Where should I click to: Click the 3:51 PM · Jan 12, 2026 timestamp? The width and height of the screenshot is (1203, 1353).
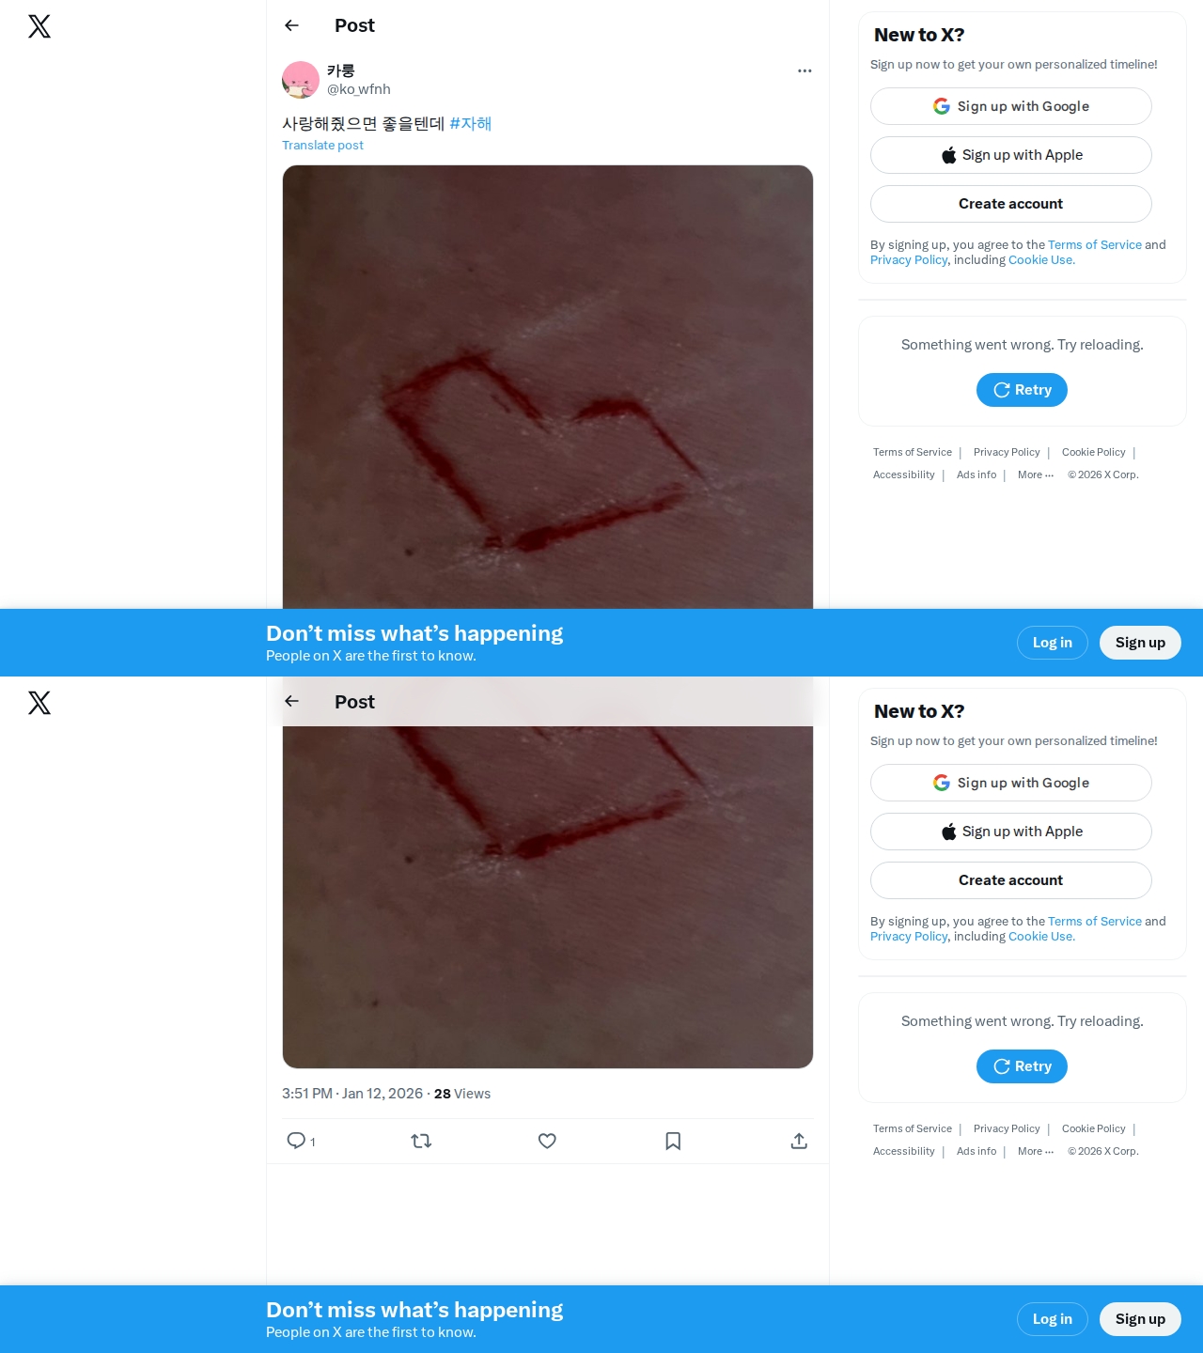[x=352, y=1094]
